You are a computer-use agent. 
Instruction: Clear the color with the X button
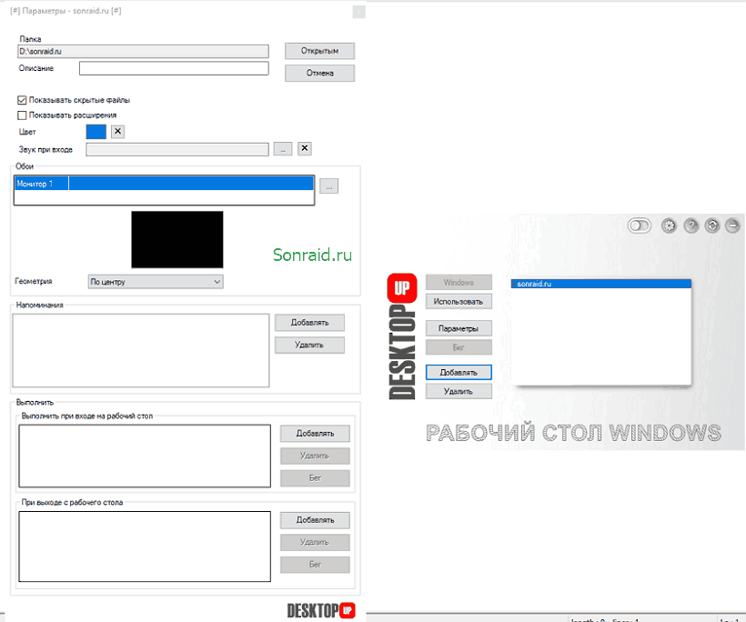click(117, 132)
